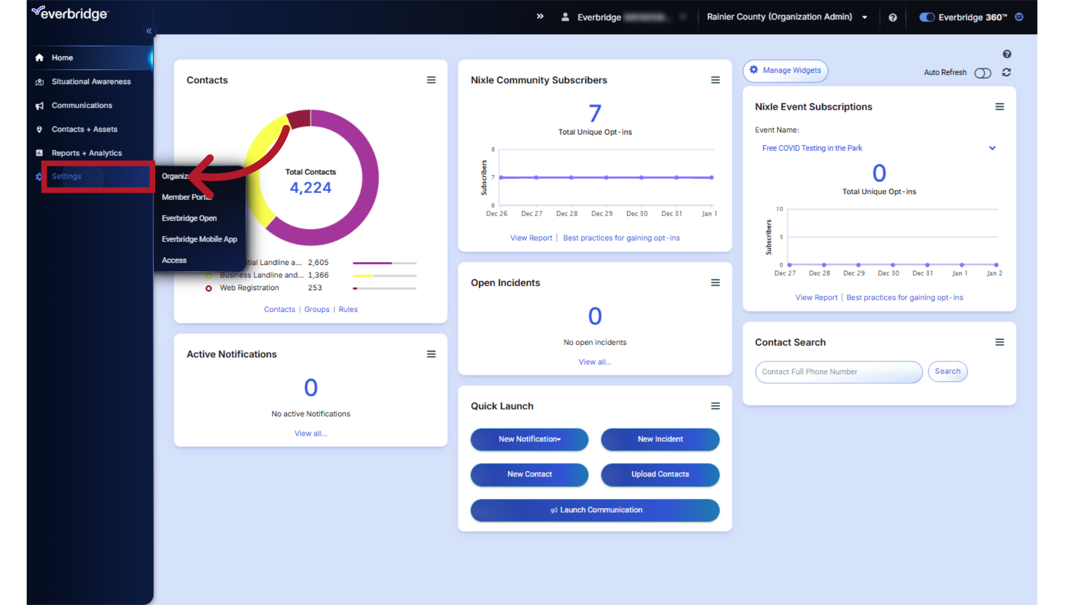Open dashboard help question icon
This screenshot has width=1076, height=605.
pos(1007,54)
